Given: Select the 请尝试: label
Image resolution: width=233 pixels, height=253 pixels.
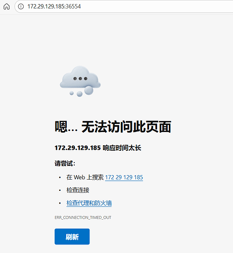Looking at the screenshot, I should click(x=65, y=163).
